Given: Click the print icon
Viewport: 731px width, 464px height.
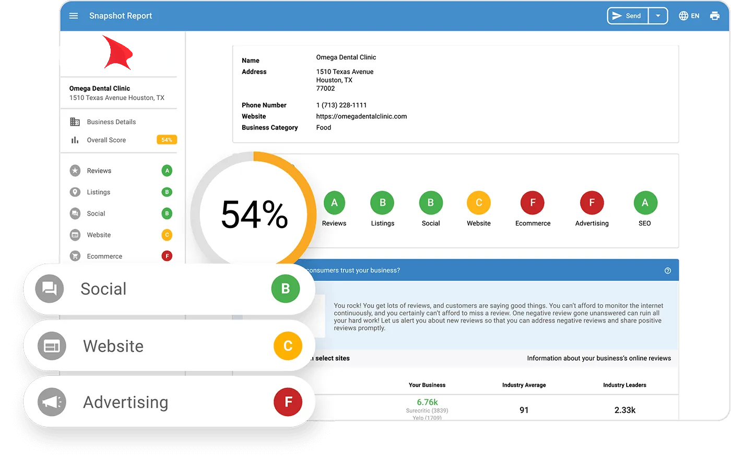Looking at the screenshot, I should point(714,16).
